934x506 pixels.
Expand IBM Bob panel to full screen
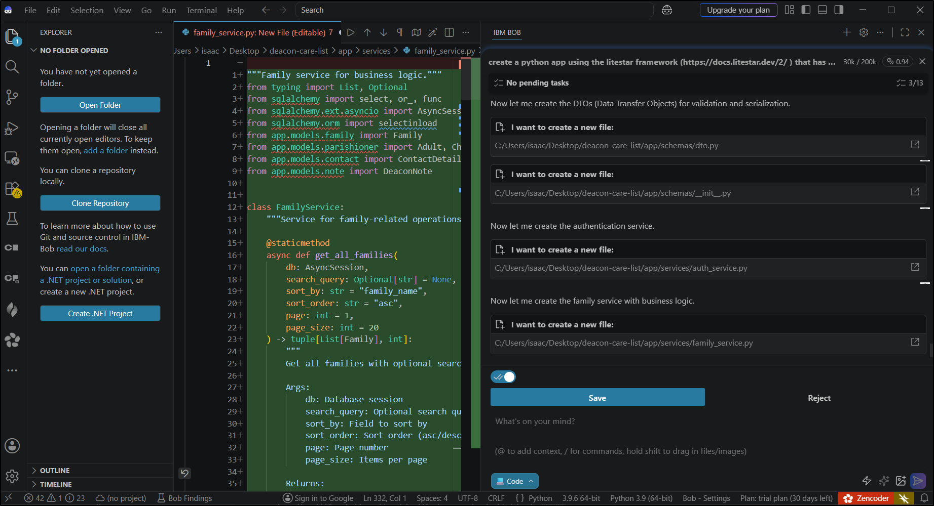coord(905,32)
